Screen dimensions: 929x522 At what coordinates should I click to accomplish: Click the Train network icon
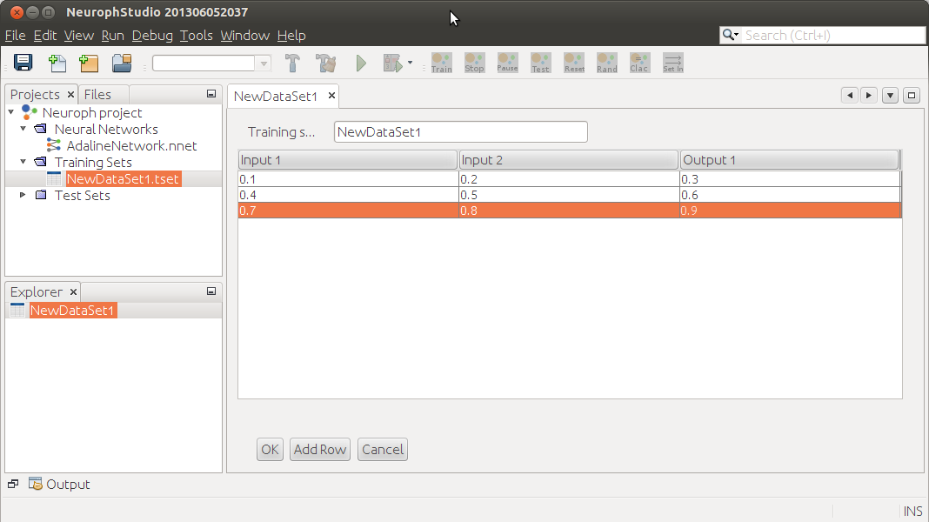(441, 63)
